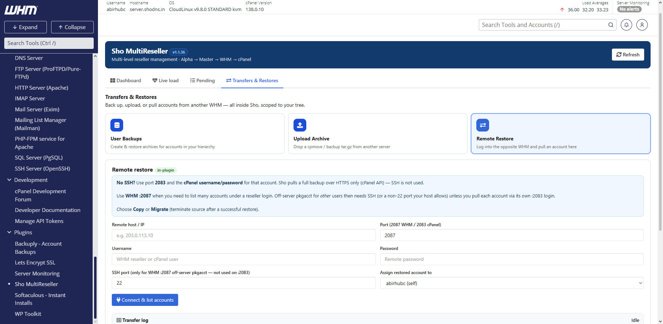The image size is (663, 324).
Task: Open HTTP Server (Apache) link
Action: pyautogui.click(x=42, y=88)
